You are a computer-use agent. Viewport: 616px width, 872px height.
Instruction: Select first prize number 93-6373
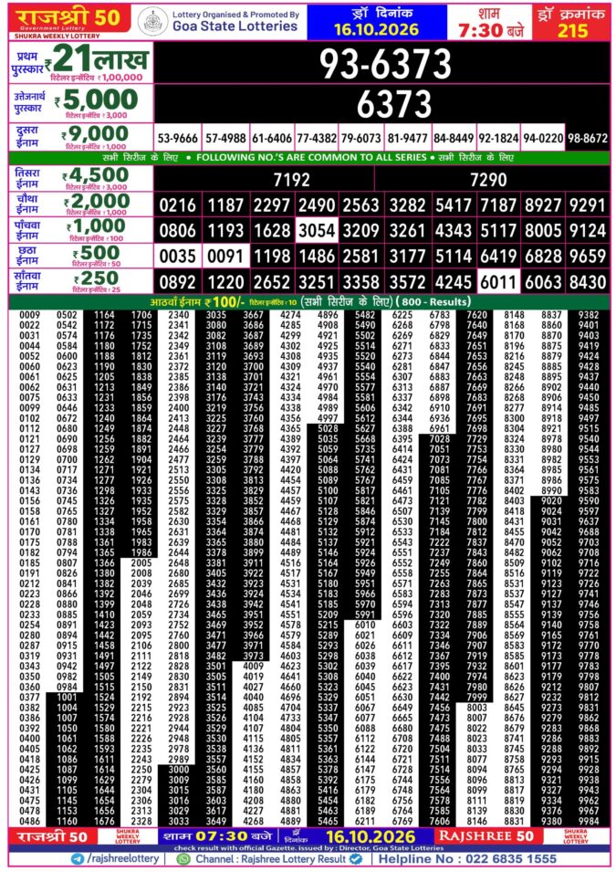pyautogui.click(x=385, y=64)
